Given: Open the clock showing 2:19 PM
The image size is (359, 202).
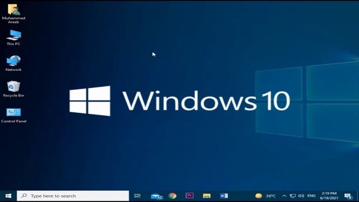Looking at the screenshot, I should [329, 196].
